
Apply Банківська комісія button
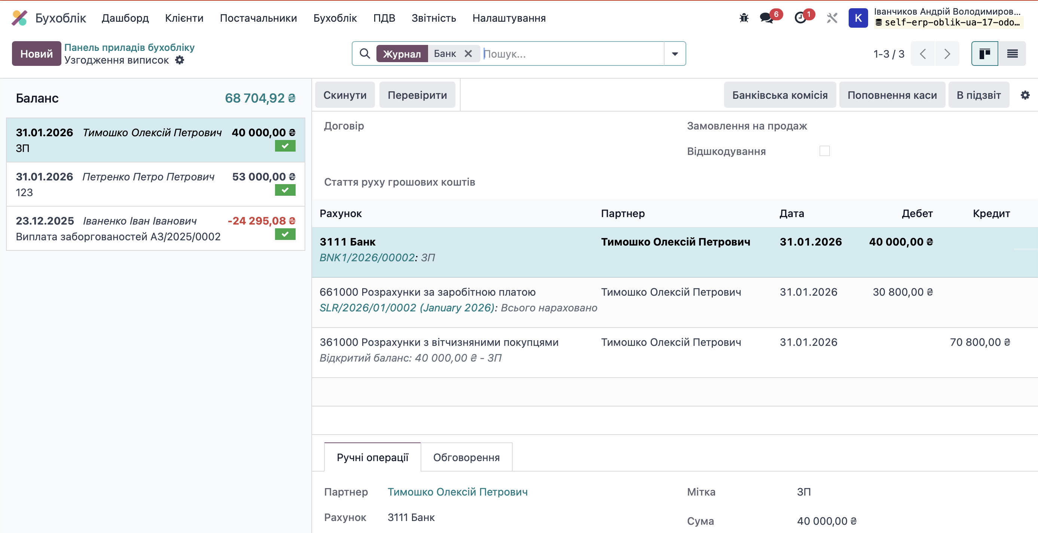point(779,95)
